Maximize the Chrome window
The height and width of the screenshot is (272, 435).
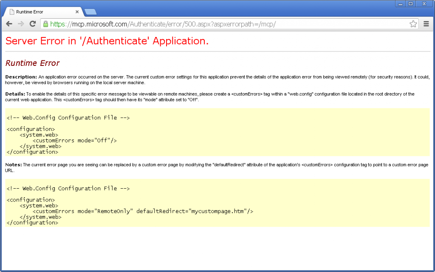click(x=410, y=4)
